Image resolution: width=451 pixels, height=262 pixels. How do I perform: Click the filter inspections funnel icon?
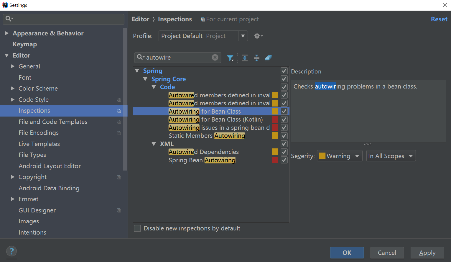tap(230, 58)
